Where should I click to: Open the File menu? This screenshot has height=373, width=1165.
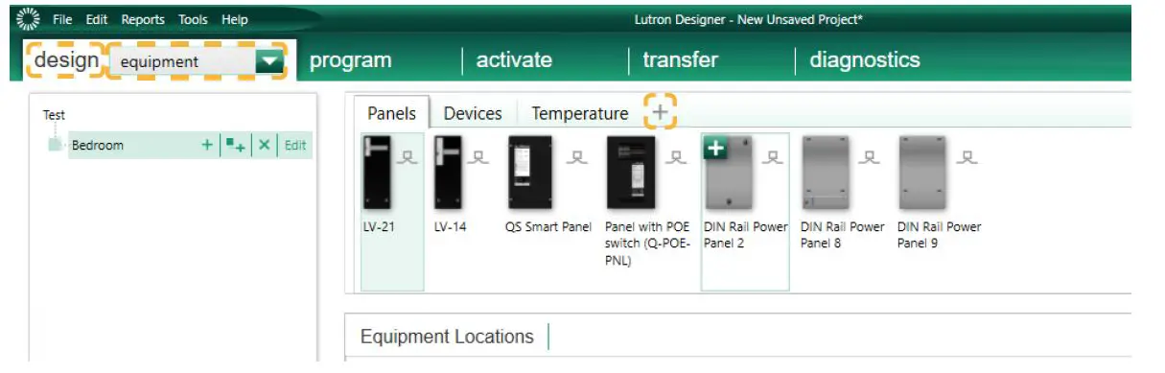(x=62, y=19)
